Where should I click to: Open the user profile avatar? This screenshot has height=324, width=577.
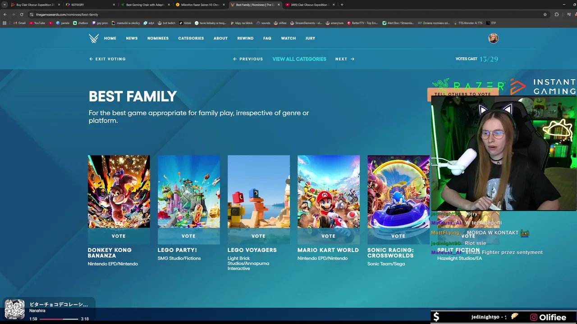point(493,38)
